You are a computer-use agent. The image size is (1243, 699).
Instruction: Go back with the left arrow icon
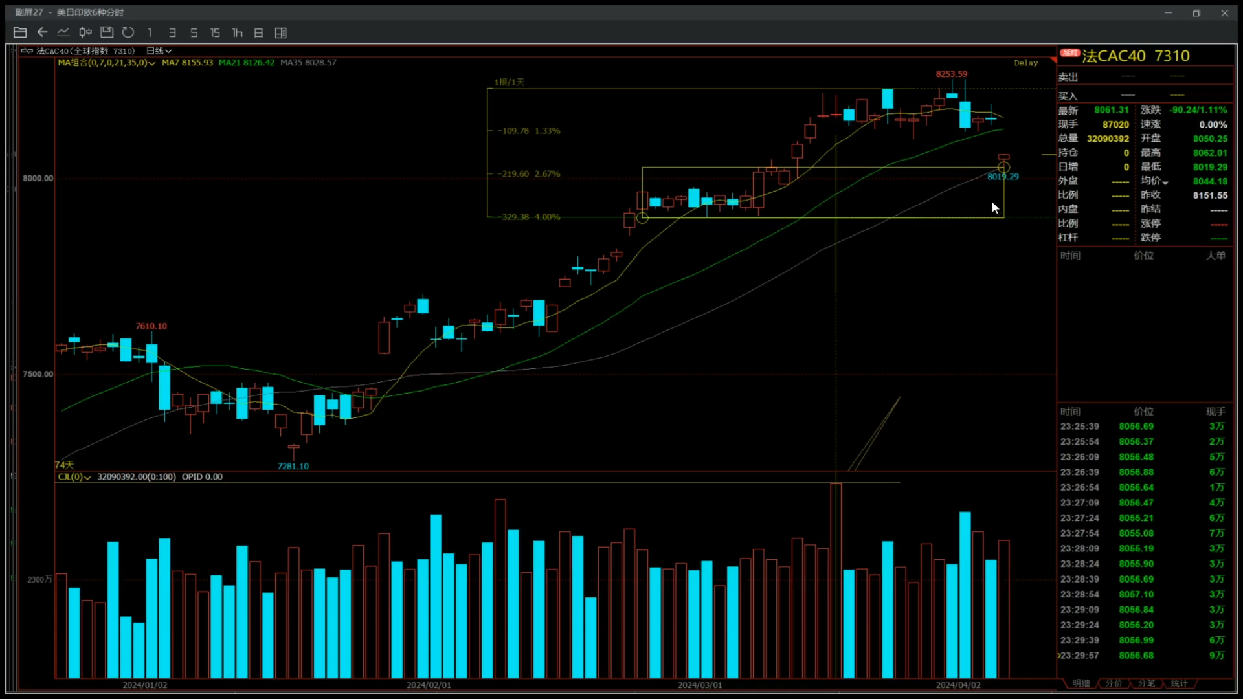42,32
